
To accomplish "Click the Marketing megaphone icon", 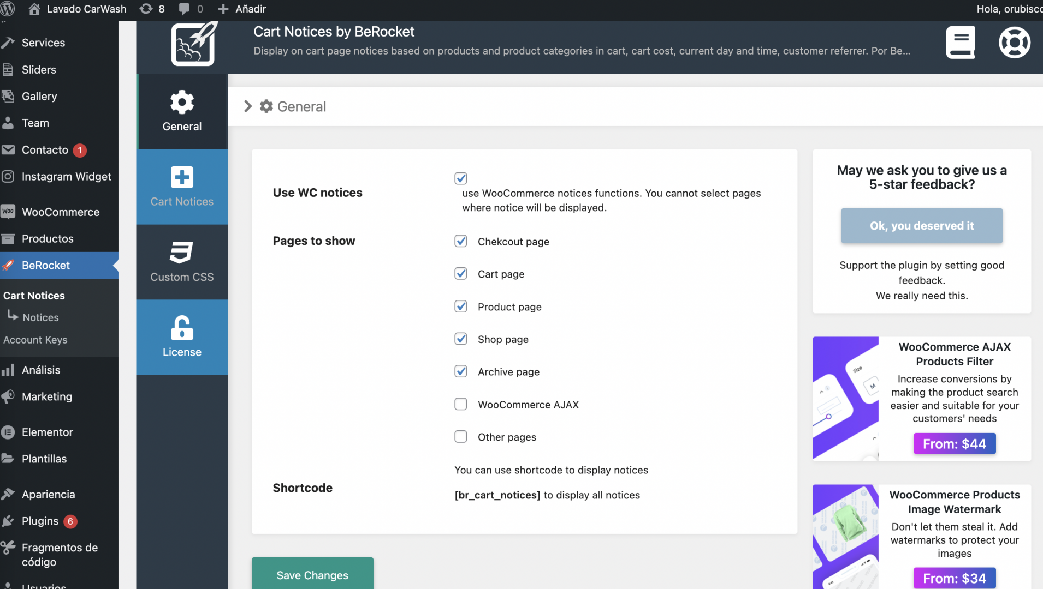I will point(8,396).
